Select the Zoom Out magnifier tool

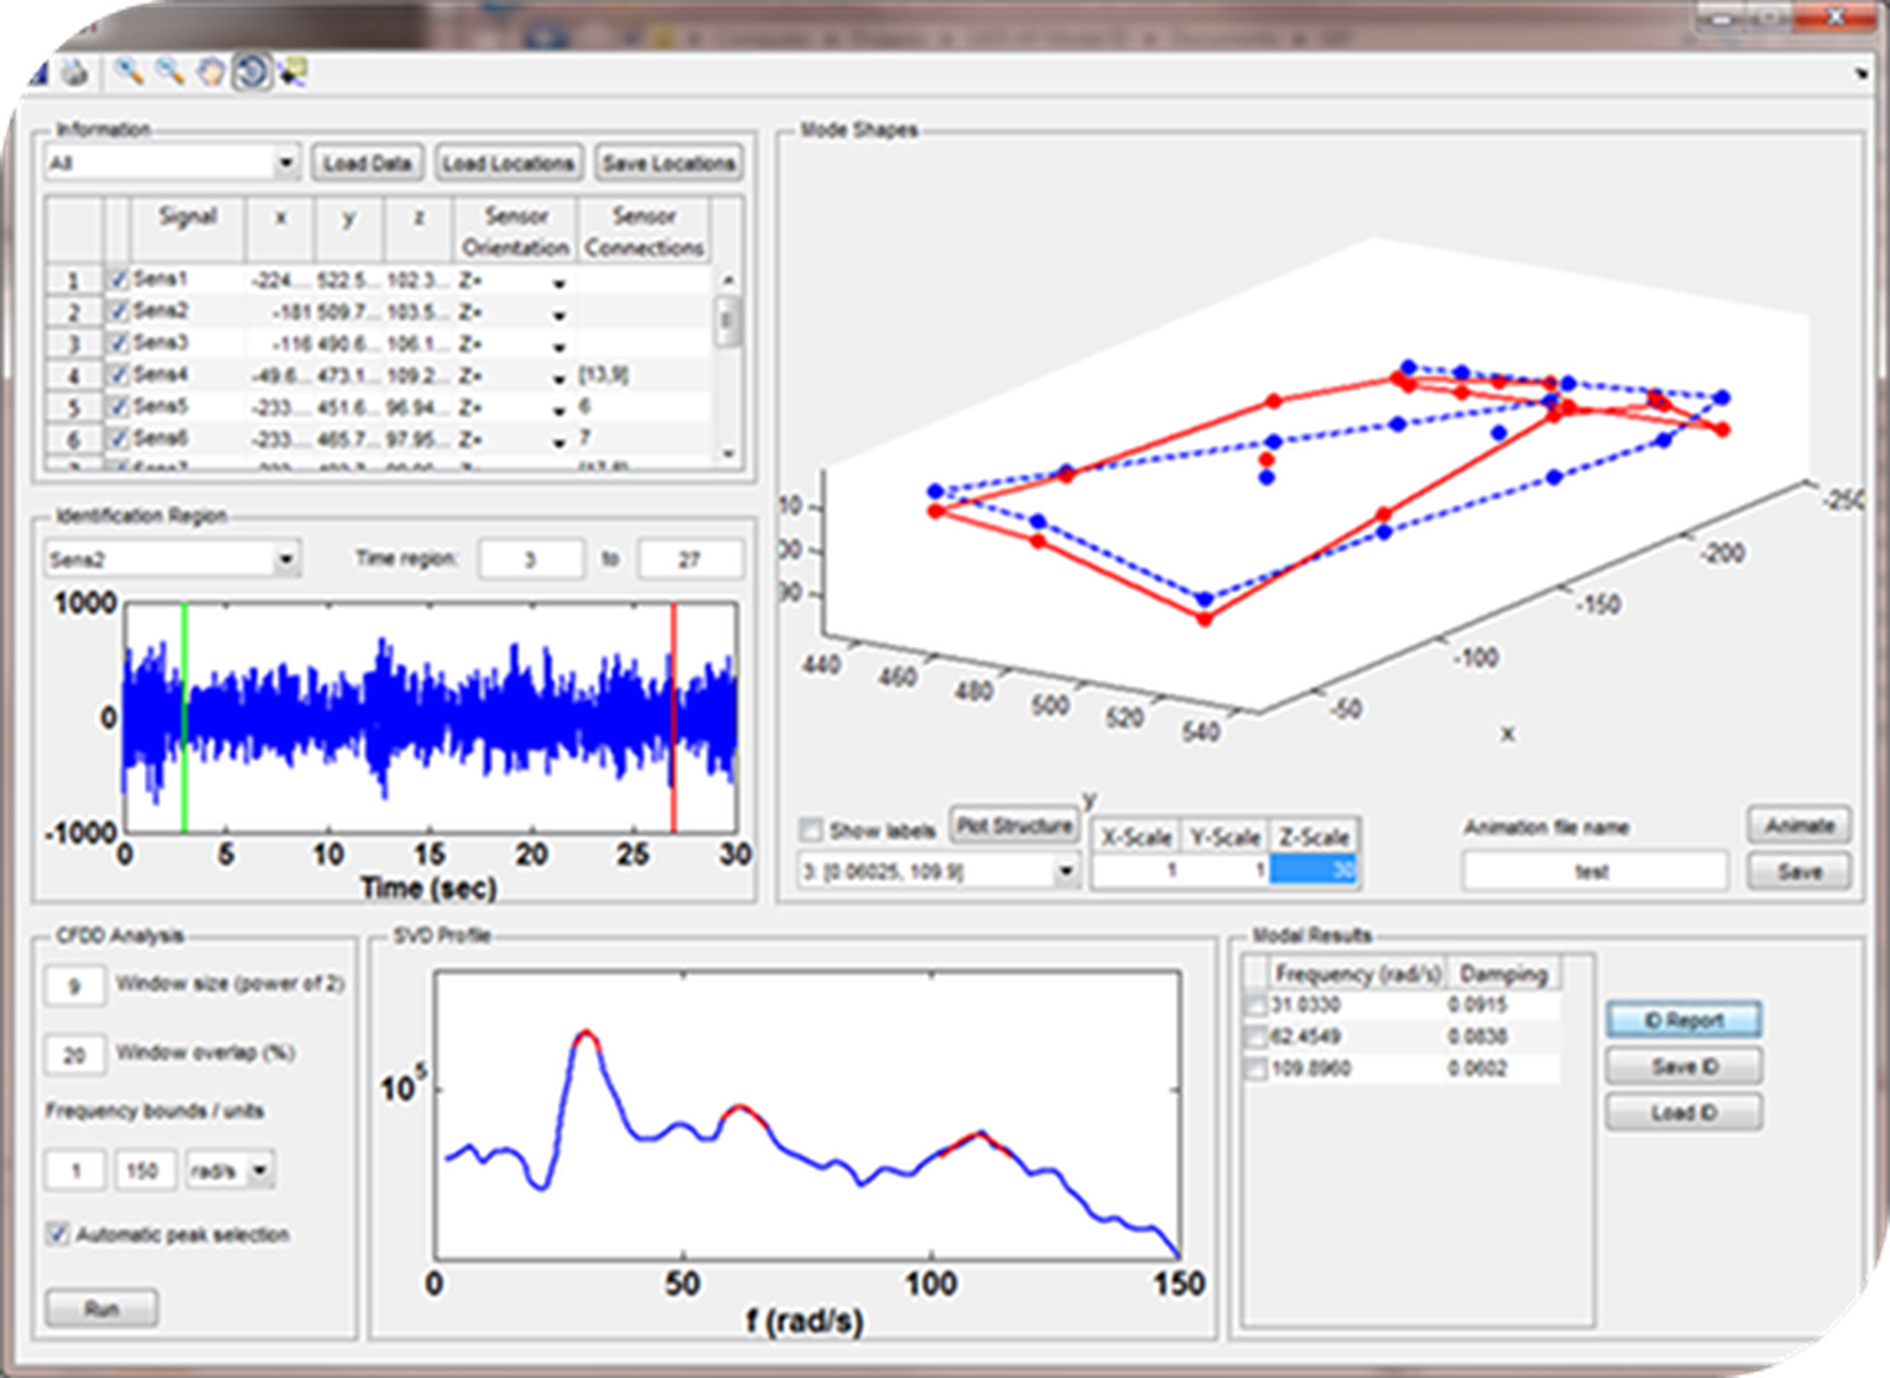170,72
